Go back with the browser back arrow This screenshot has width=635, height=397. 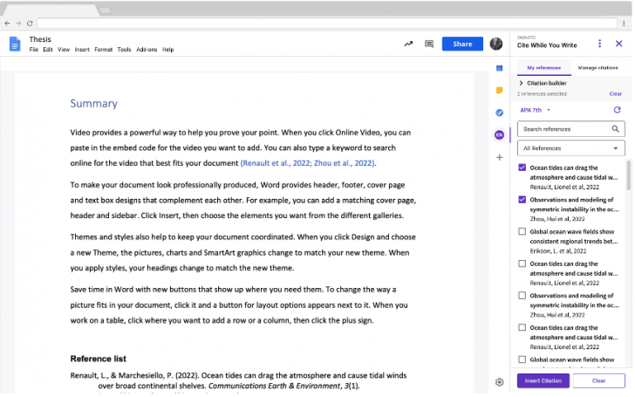click(7, 24)
